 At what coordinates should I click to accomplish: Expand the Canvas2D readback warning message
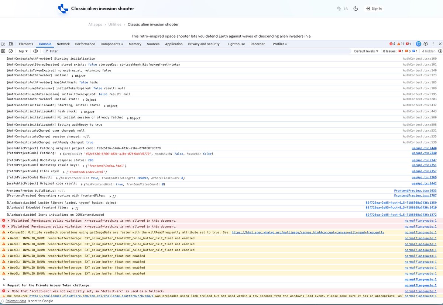pos(8,232)
